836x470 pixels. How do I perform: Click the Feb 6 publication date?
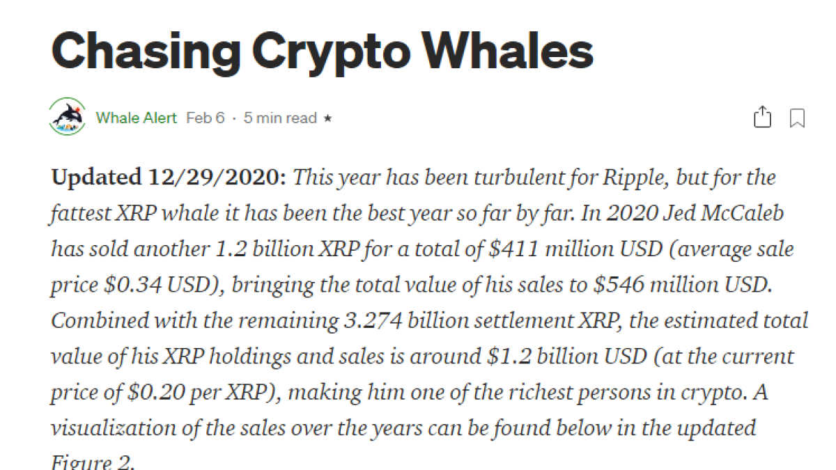point(206,118)
